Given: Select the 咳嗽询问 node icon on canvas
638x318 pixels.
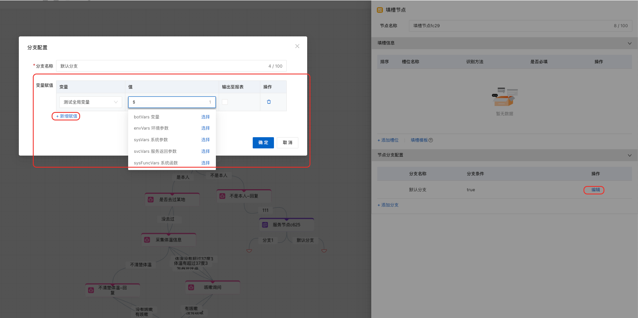Looking at the screenshot, I should click(191, 287).
